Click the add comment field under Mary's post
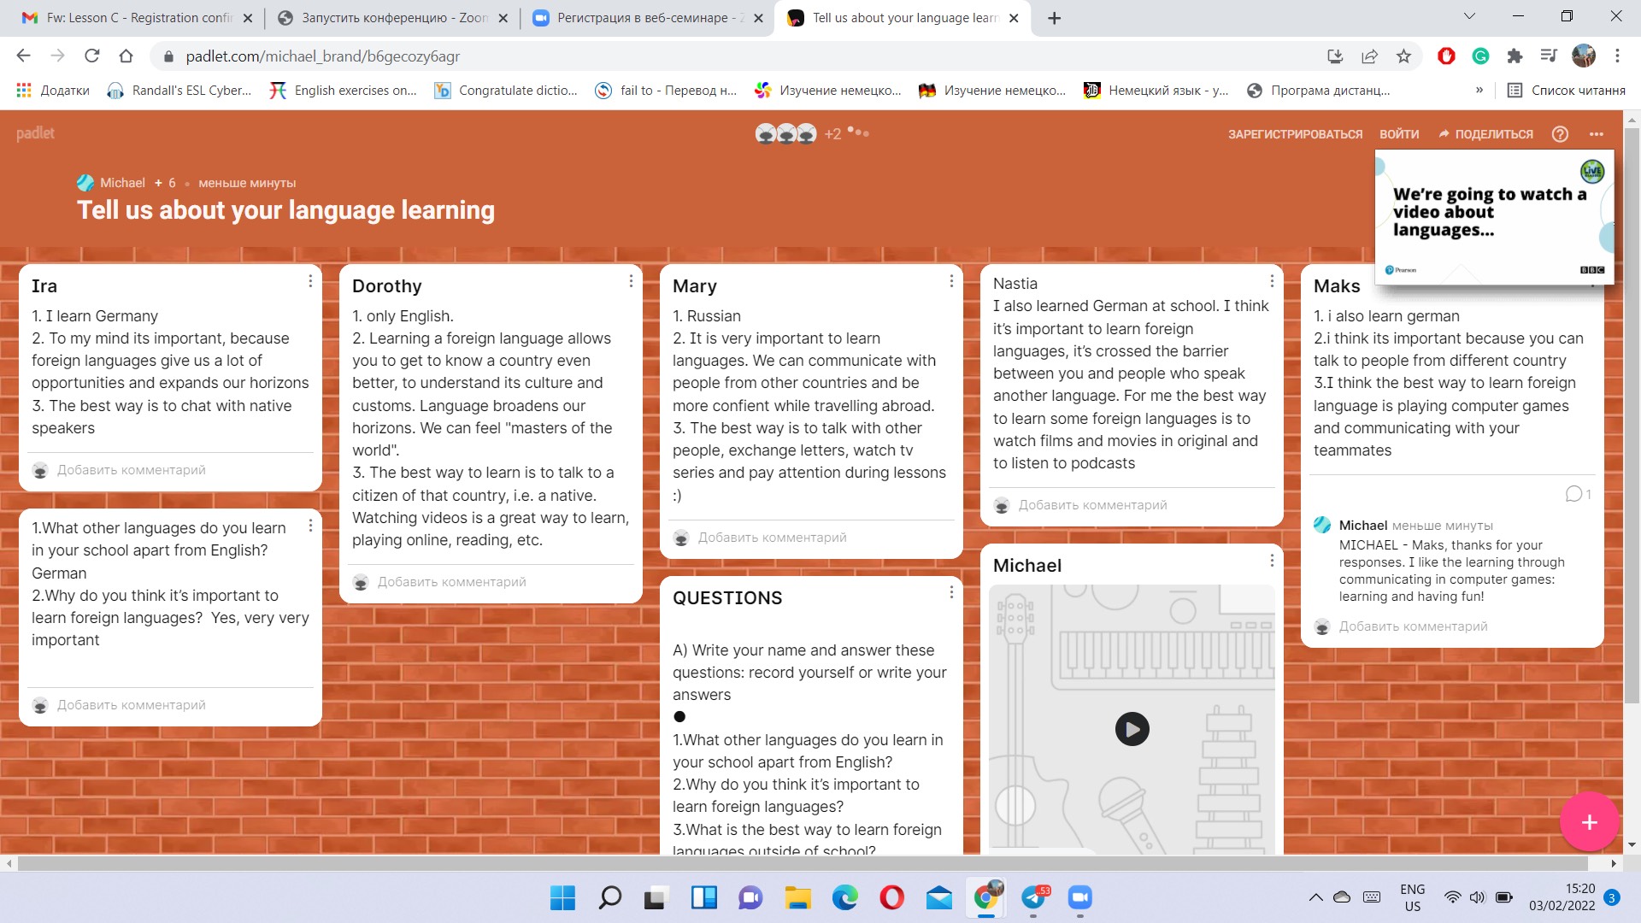The image size is (1641, 923). pyautogui.click(x=772, y=538)
